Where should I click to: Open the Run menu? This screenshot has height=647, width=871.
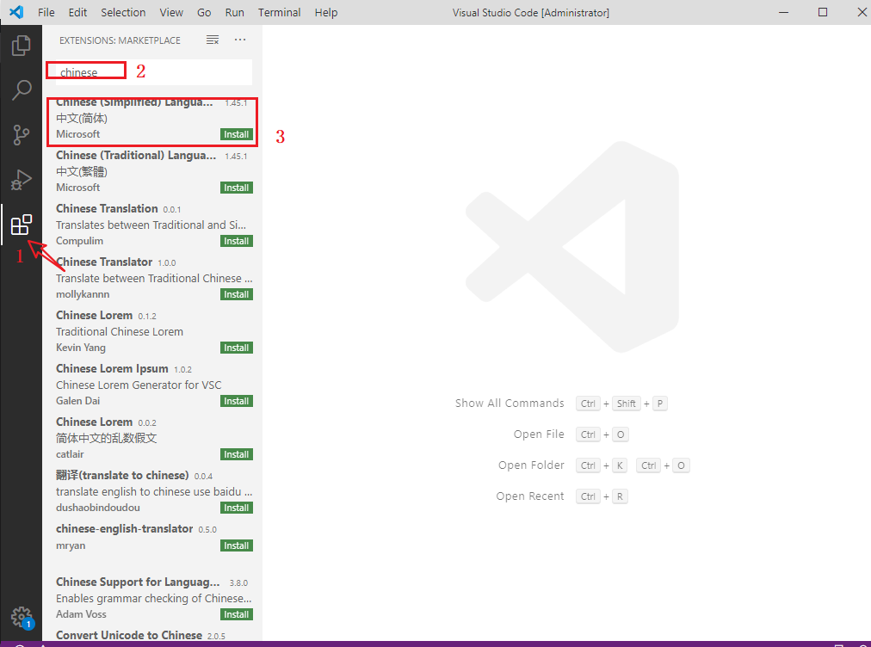click(x=234, y=12)
